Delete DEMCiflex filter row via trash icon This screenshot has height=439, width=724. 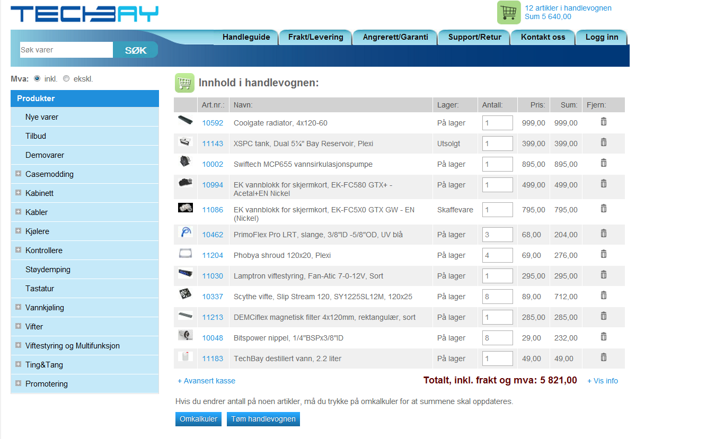tap(603, 316)
